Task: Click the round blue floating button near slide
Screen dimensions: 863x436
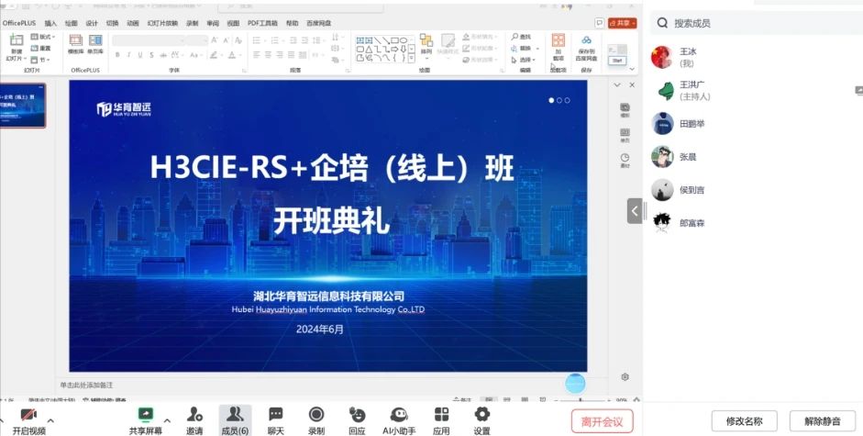Action: [x=575, y=383]
